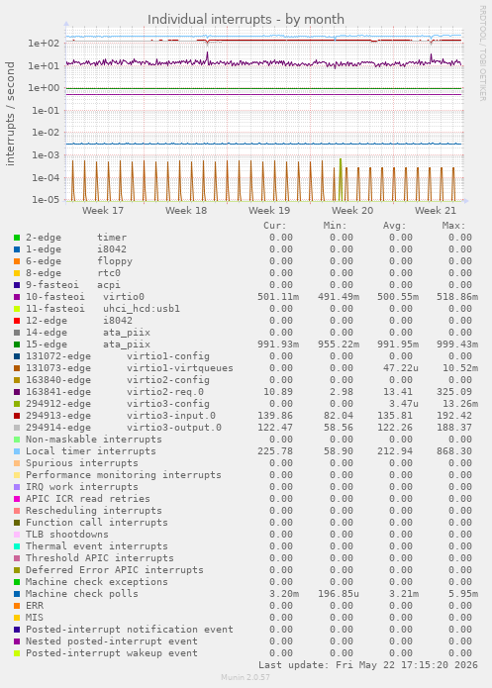
Task: Click the Week 17 x-axis label
Action: pyautogui.click(x=103, y=211)
